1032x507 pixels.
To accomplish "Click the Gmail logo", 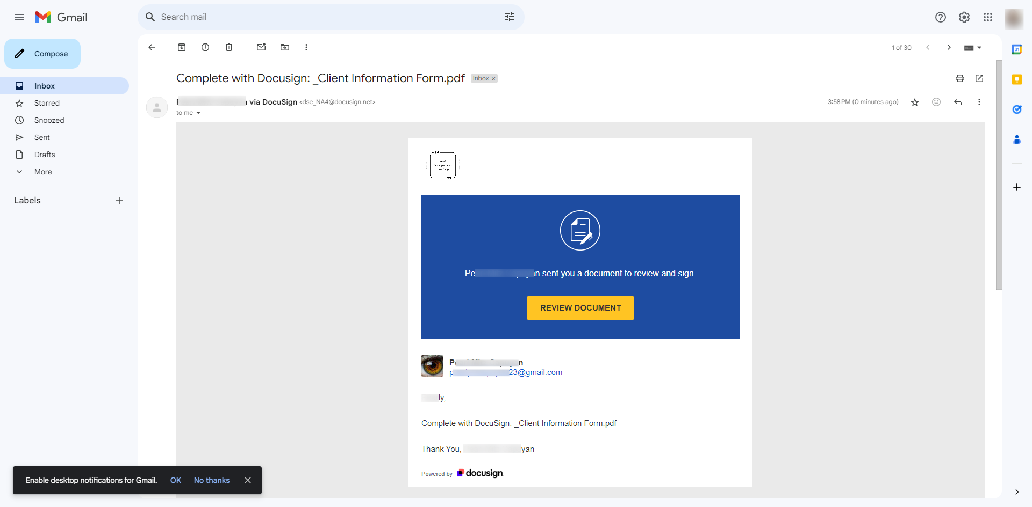I will point(61,17).
